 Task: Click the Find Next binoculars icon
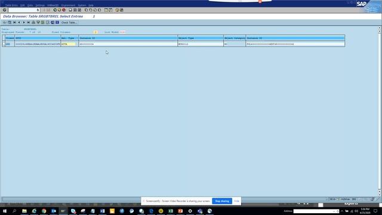(79, 10)
